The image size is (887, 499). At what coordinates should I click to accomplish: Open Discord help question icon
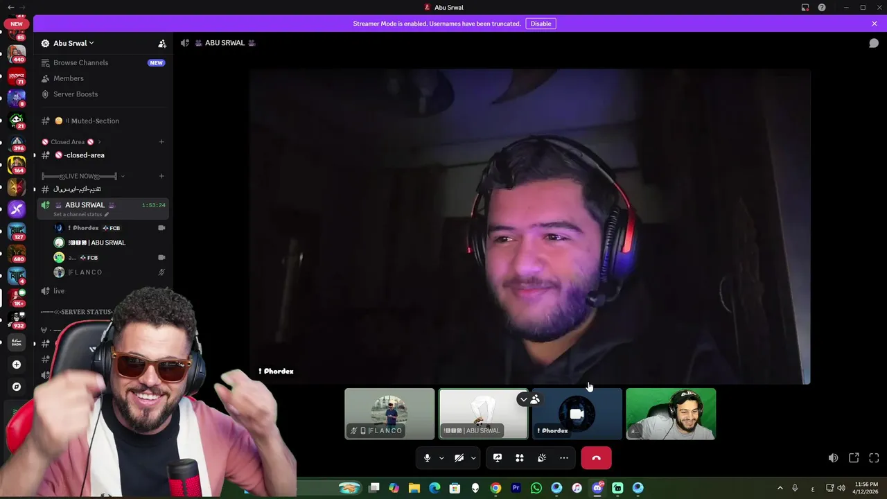click(822, 7)
